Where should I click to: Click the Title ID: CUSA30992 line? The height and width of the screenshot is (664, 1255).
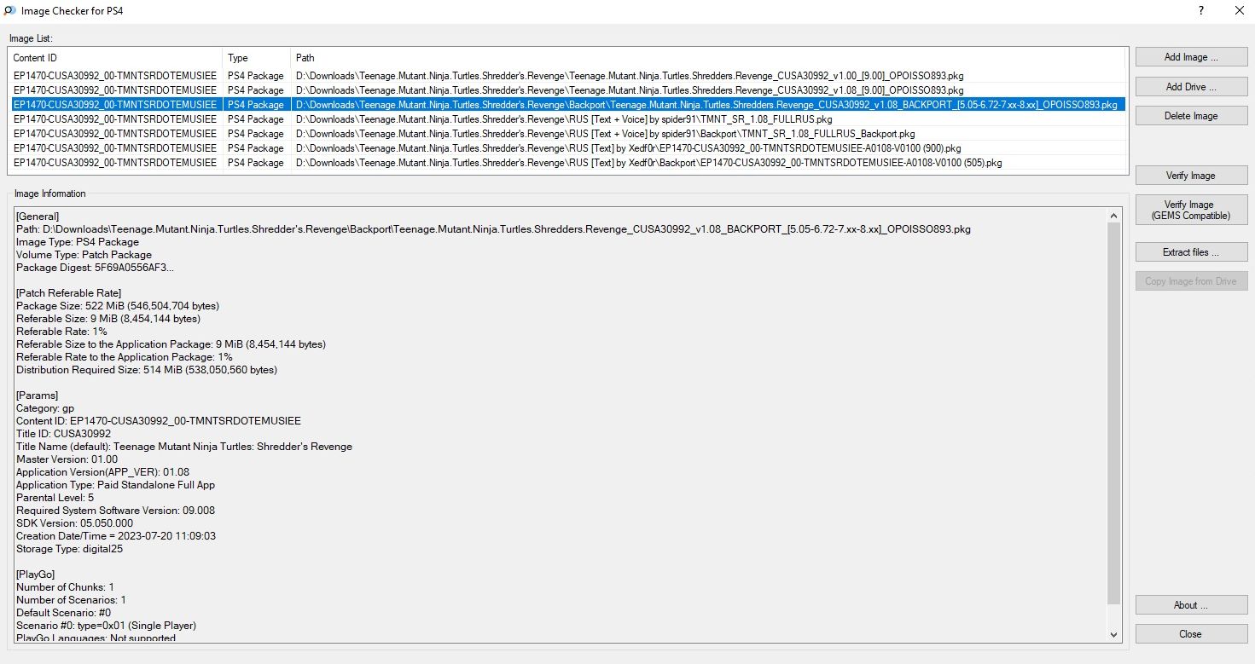tap(64, 434)
